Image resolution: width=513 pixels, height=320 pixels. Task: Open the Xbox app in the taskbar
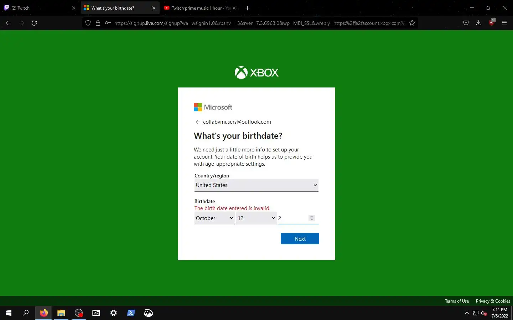149,313
